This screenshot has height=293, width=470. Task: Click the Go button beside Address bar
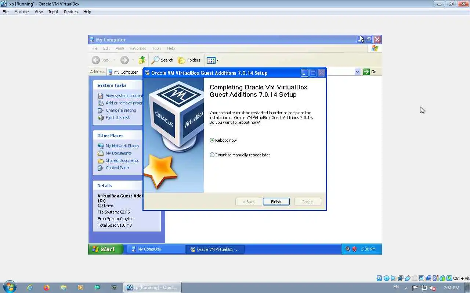(x=370, y=72)
